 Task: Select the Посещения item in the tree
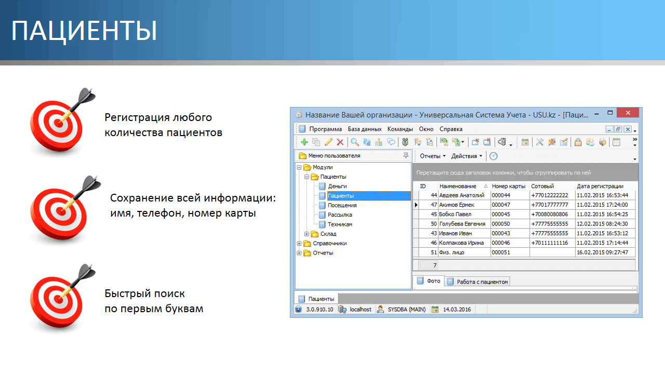342,205
